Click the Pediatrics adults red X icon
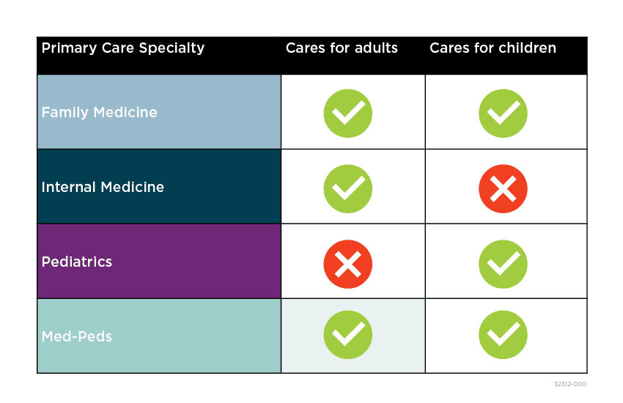This screenshot has width=623, height=403. 348,264
